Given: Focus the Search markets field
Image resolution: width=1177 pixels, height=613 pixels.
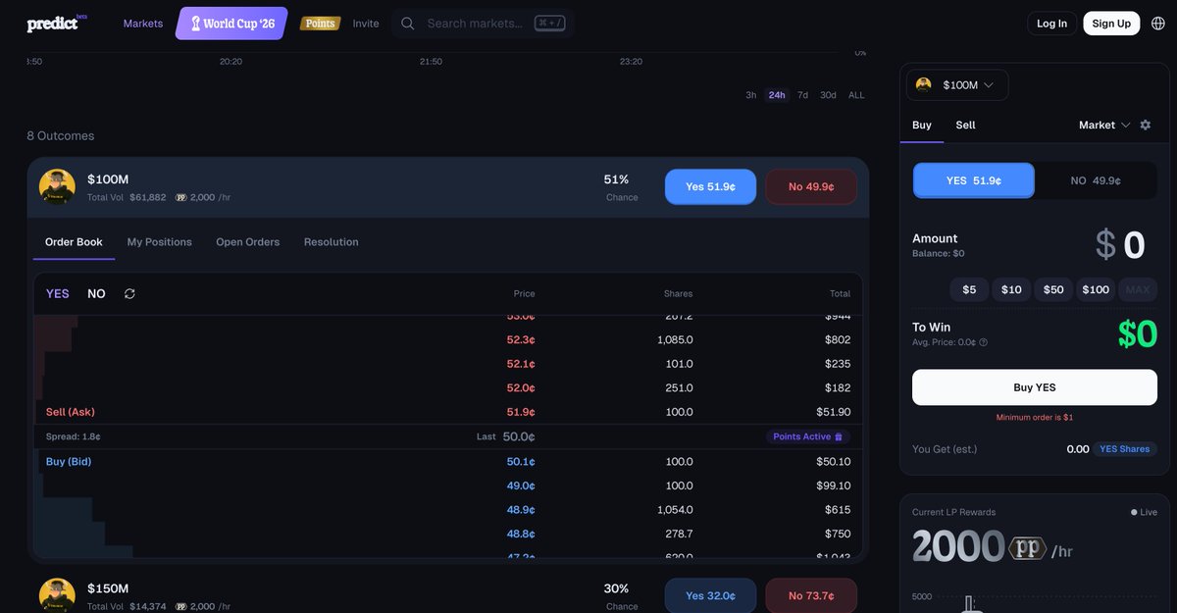Looking at the screenshot, I should click(x=483, y=24).
